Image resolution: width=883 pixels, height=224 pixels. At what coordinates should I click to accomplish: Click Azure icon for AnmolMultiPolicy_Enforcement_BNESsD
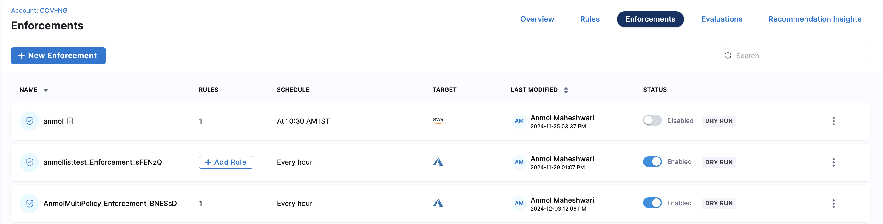438,204
